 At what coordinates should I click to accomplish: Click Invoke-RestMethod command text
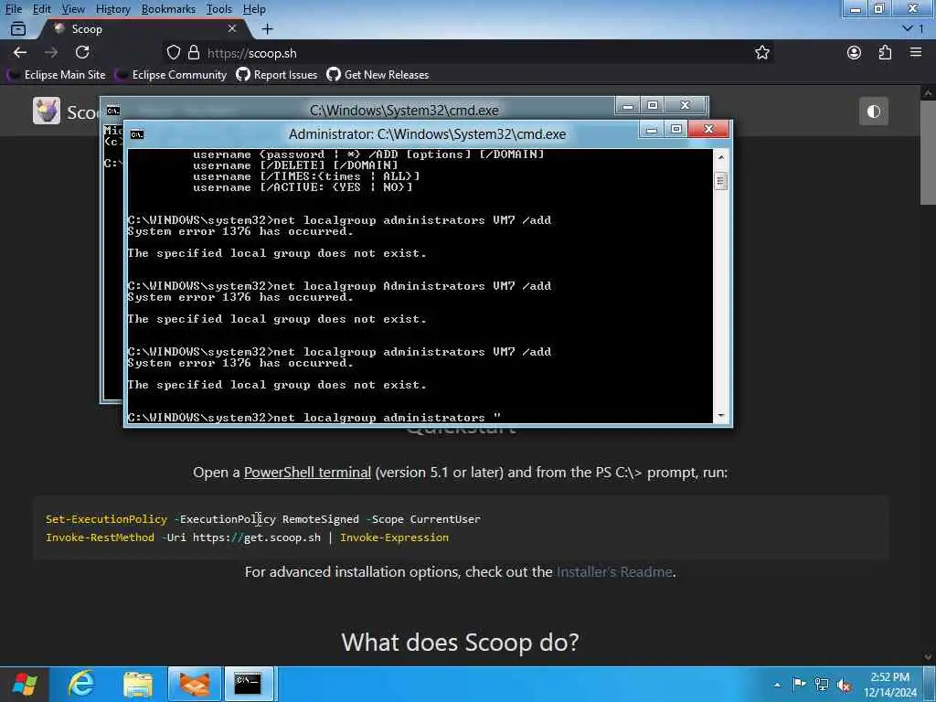100,537
